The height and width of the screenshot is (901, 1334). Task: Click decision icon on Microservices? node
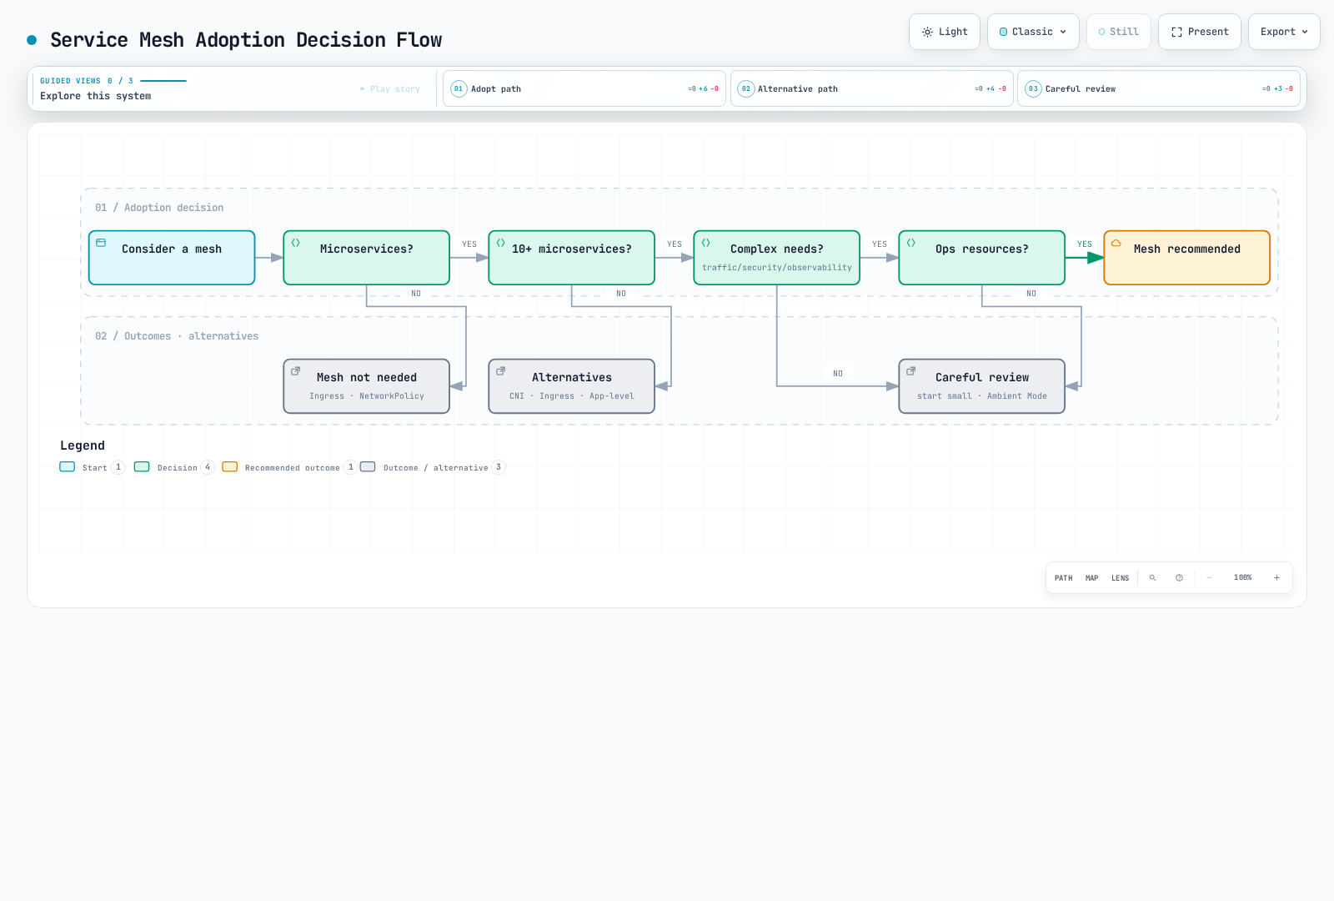295,243
